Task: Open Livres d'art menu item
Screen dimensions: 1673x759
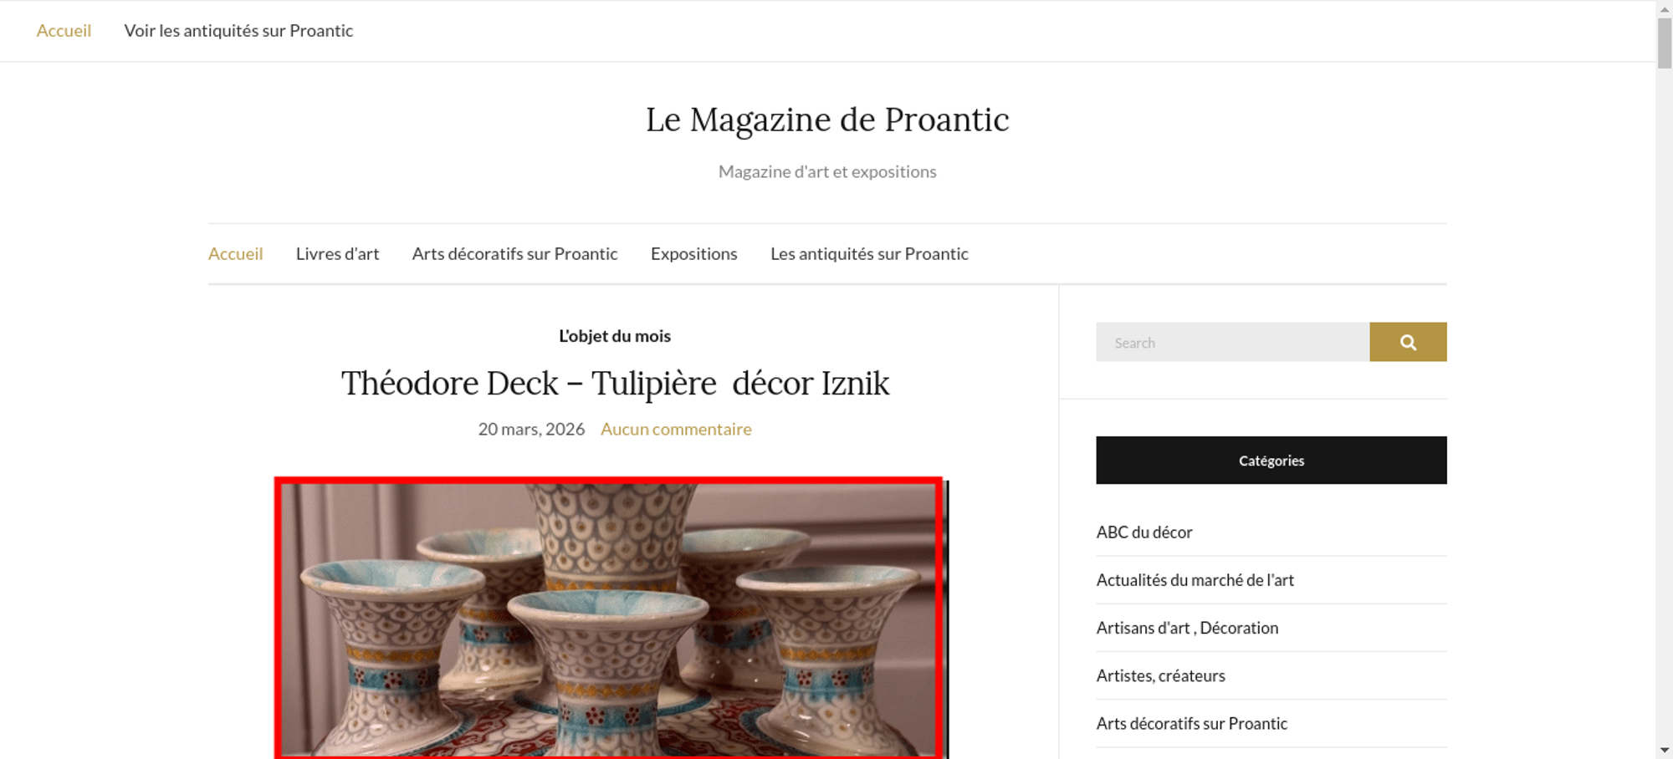Action: (x=337, y=254)
